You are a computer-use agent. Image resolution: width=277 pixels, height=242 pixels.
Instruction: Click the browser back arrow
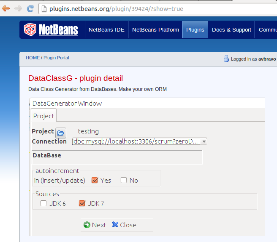pyautogui.click(x=6, y=8)
